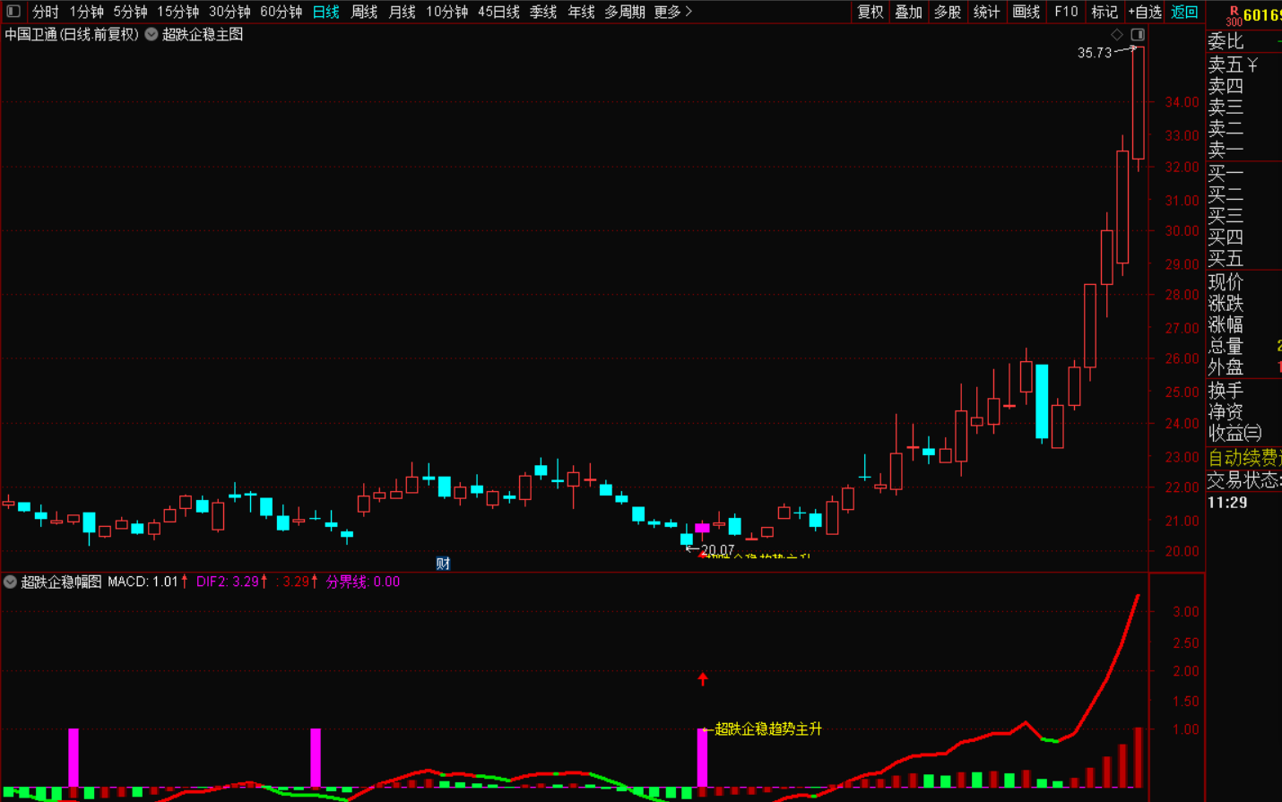The height and width of the screenshot is (802, 1282).
Task: Click the 返回 back button
Action: coord(1184,12)
